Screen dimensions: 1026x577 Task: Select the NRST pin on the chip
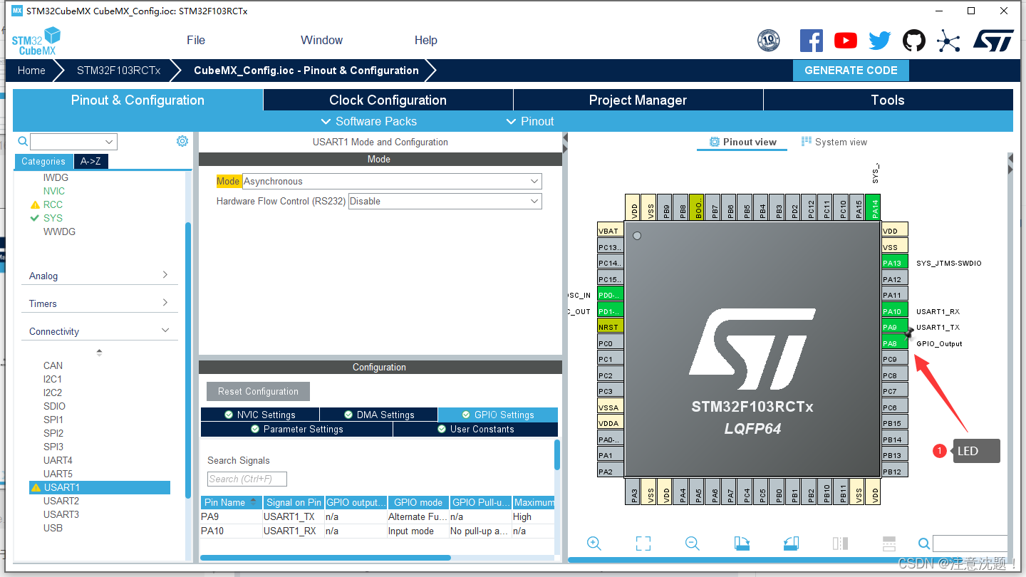(x=611, y=327)
